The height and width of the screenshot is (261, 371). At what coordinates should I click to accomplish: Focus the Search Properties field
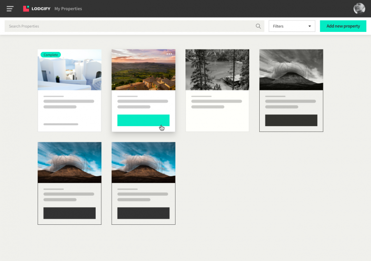(x=135, y=26)
